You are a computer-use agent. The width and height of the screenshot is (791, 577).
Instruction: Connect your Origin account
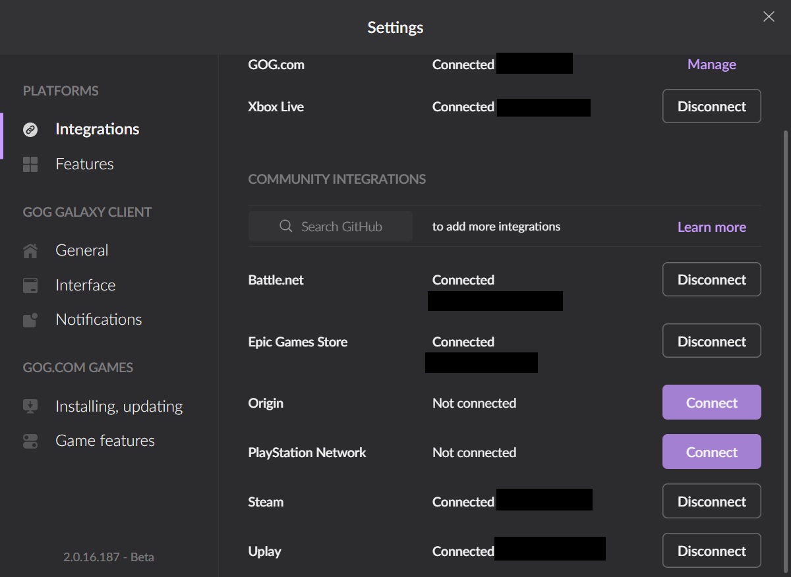click(x=711, y=402)
